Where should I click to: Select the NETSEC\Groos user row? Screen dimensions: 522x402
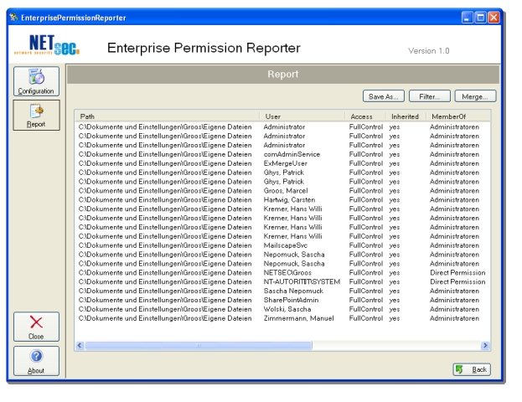tap(282, 272)
